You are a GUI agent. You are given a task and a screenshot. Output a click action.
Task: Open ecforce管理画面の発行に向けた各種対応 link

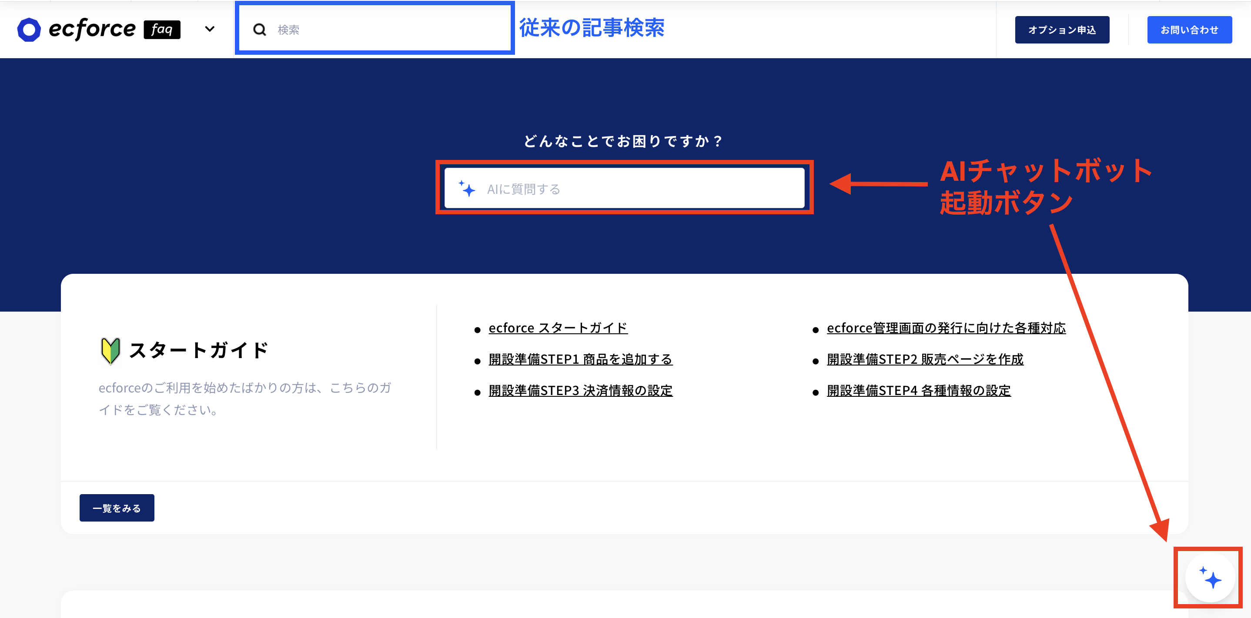946,328
